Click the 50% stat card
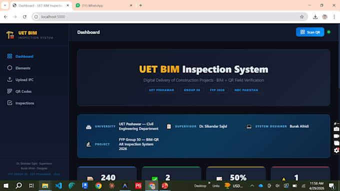Image resolution: width=340 pixels, height=191 pixels. tap(236, 174)
